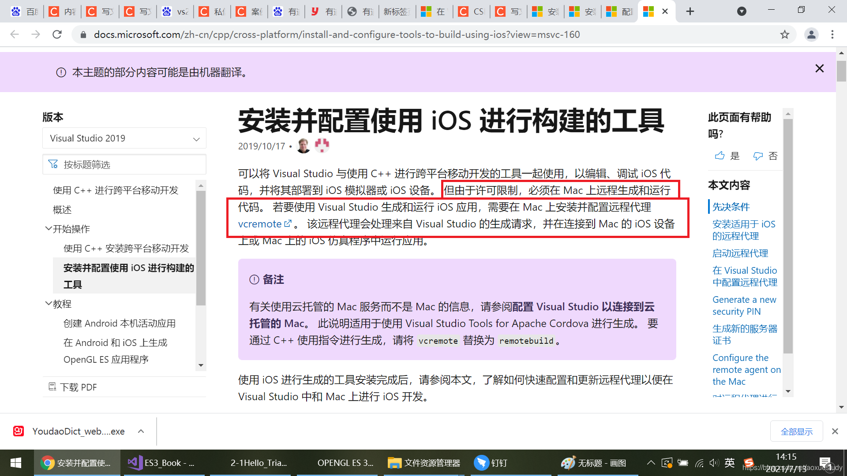Open the Visual Studio 2019 version dropdown
Image resolution: width=847 pixels, height=476 pixels.
pos(124,138)
